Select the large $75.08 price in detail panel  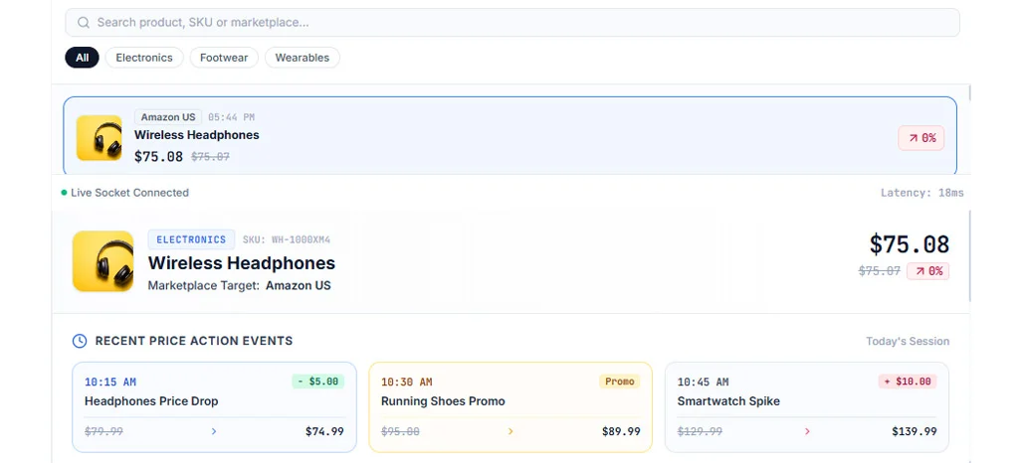[909, 244]
